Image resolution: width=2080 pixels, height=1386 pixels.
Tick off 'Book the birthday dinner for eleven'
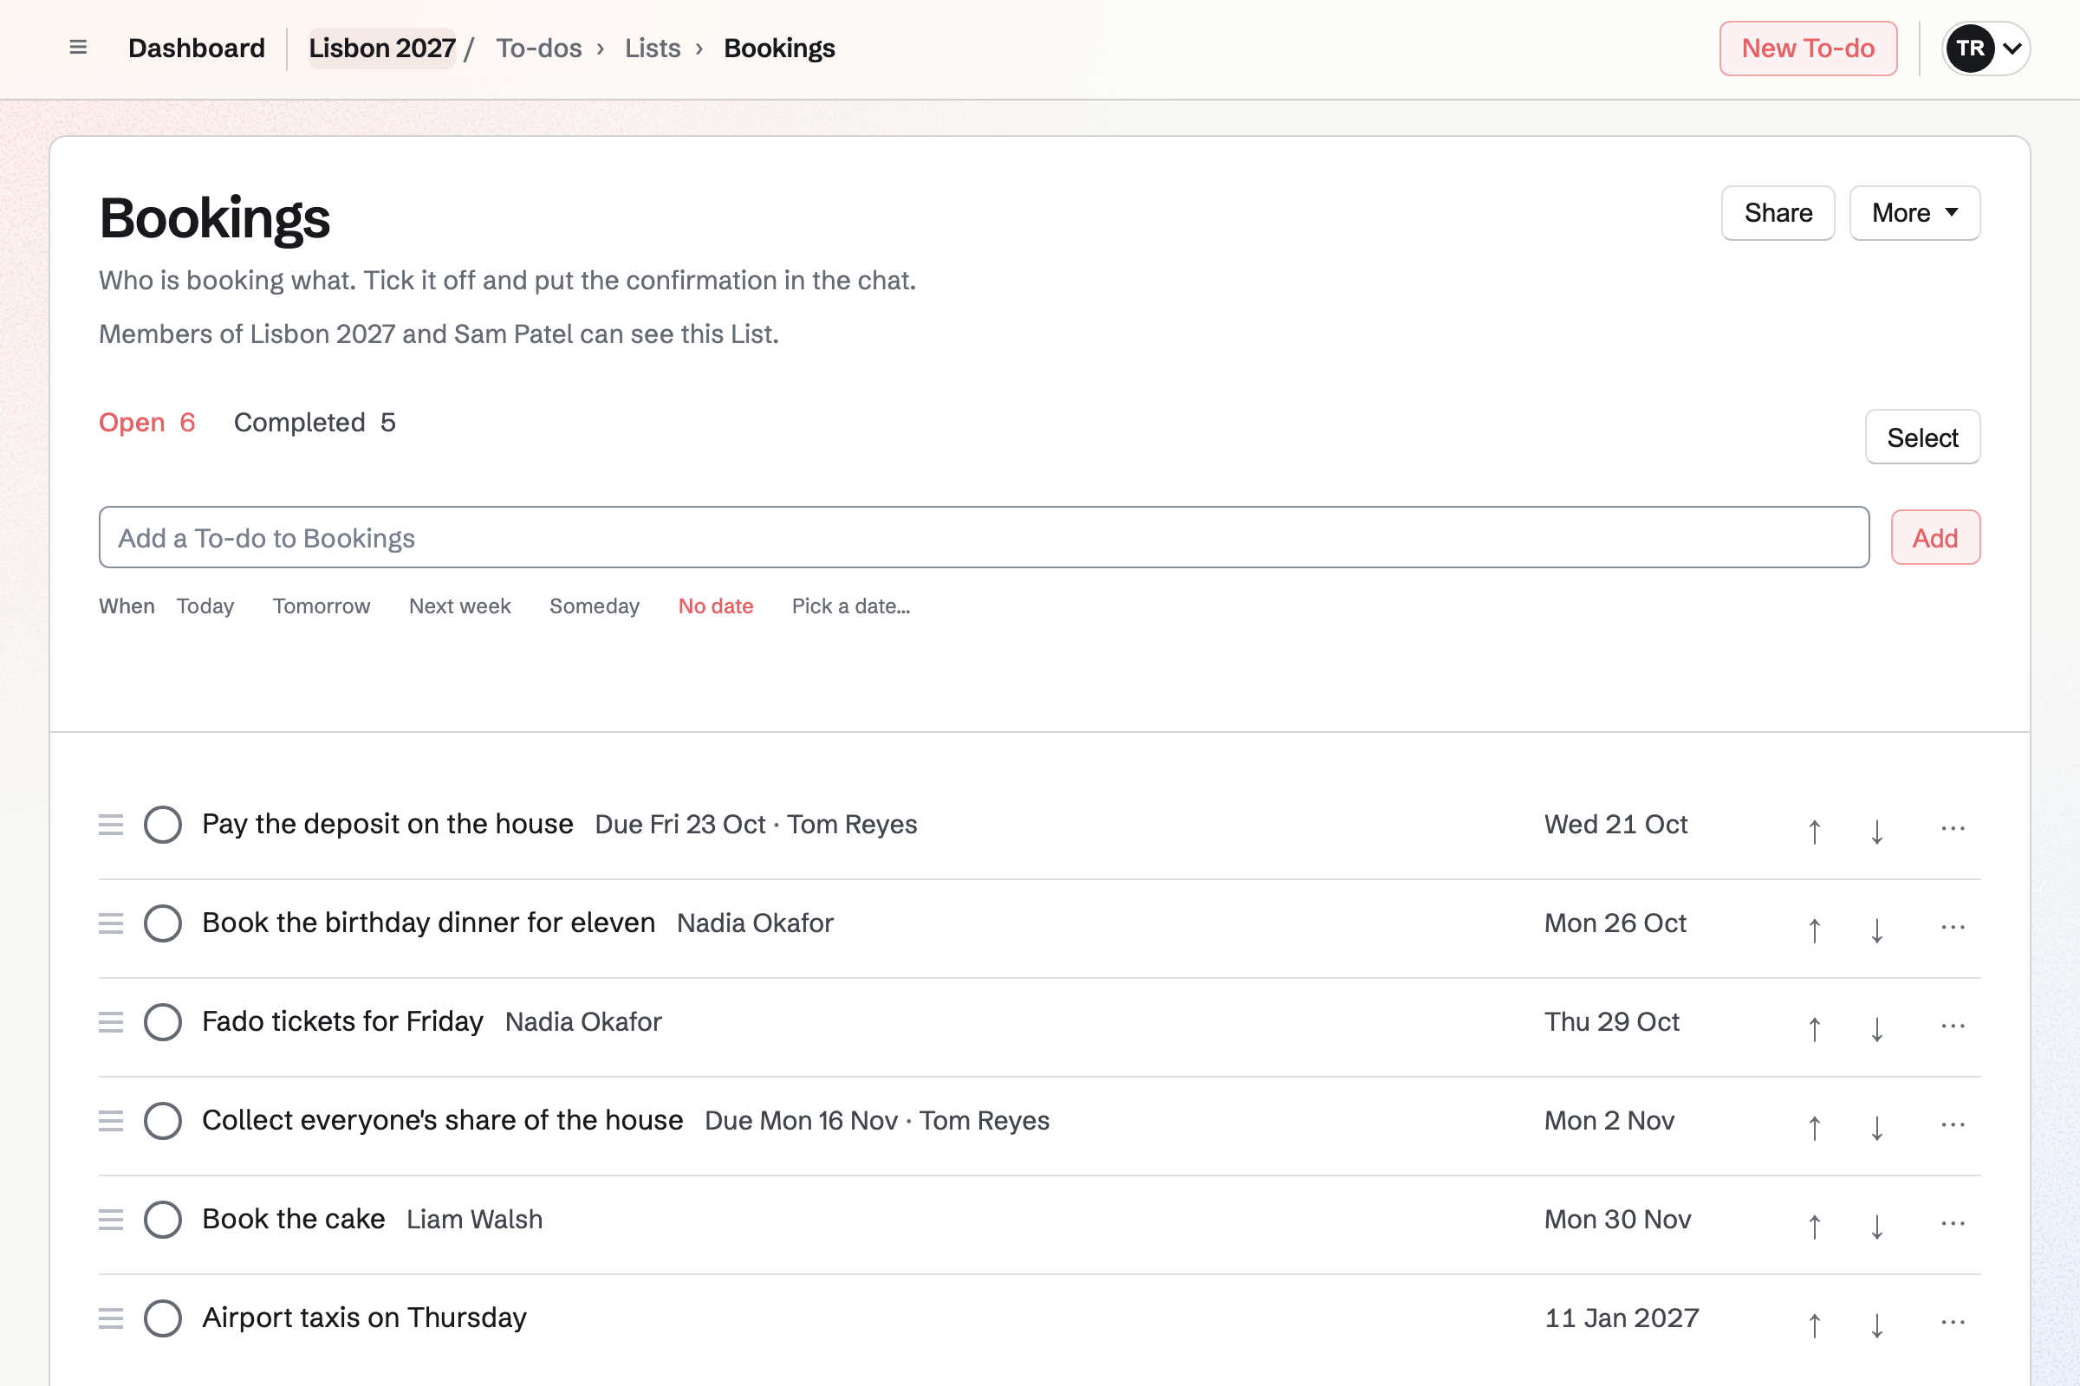(x=163, y=923)
